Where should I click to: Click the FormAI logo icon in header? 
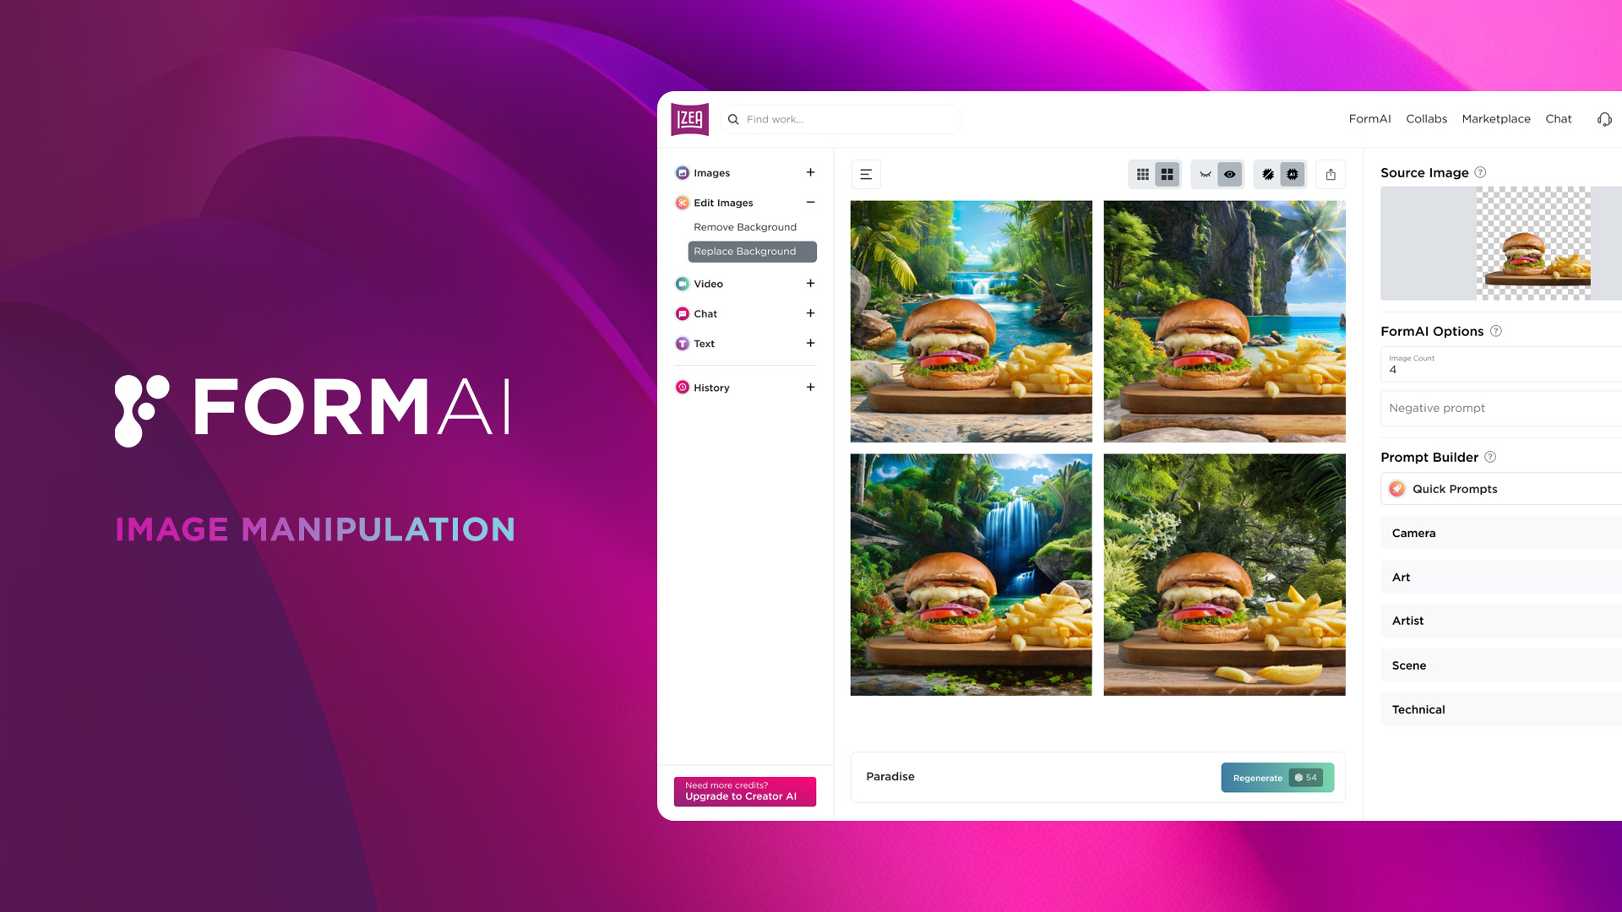[x=689, y=119]
